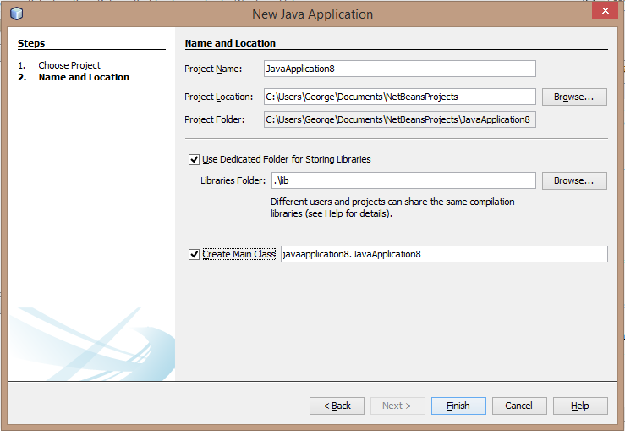Click the Libraries Folder input field
The height and width of the screenshot is (431, 625).
coord(403,180)
